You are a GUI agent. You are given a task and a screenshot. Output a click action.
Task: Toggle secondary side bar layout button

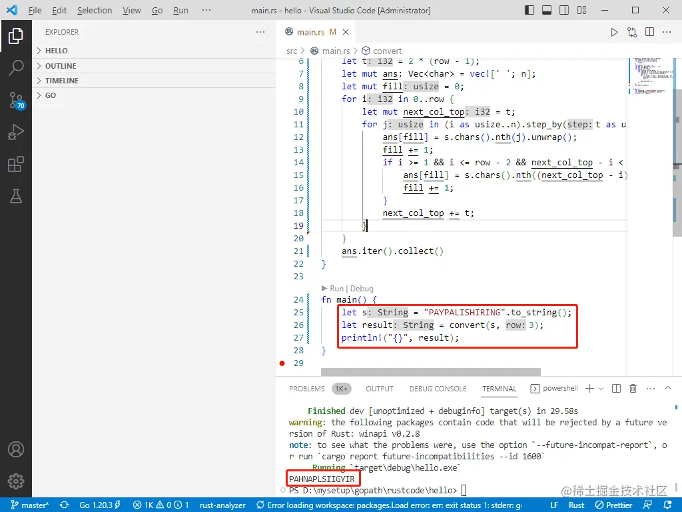(564, 10)
